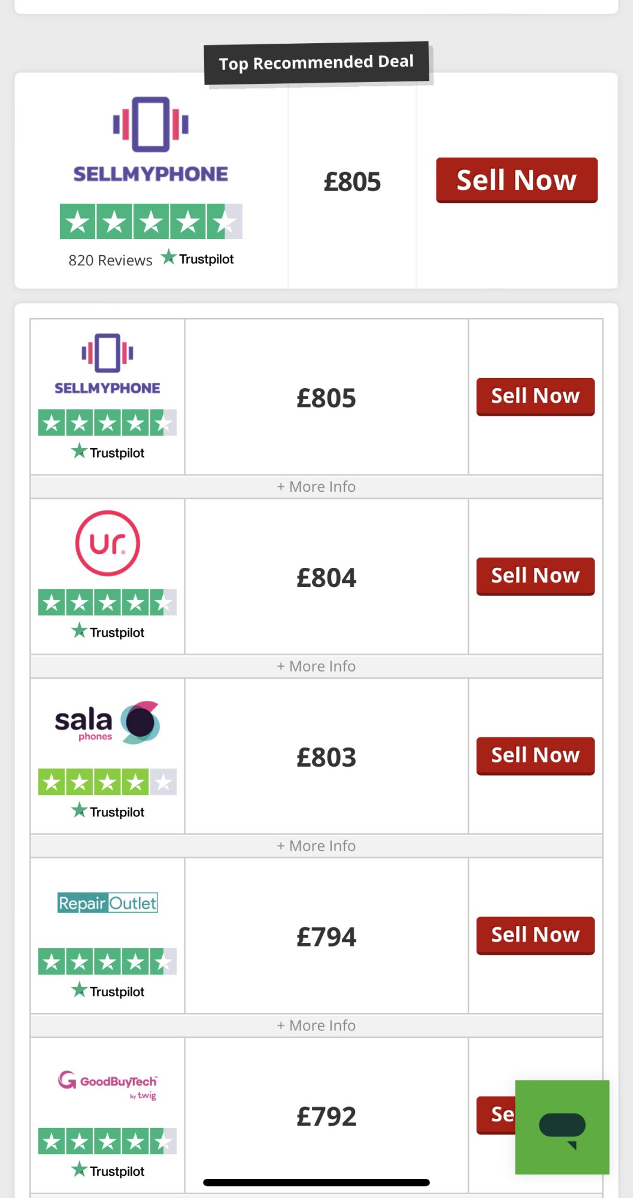Viewport: 633px width, 1198px height.
Task: Click the Repair Outlet logo
Action: pyautogui.click(x=108, y=903)
